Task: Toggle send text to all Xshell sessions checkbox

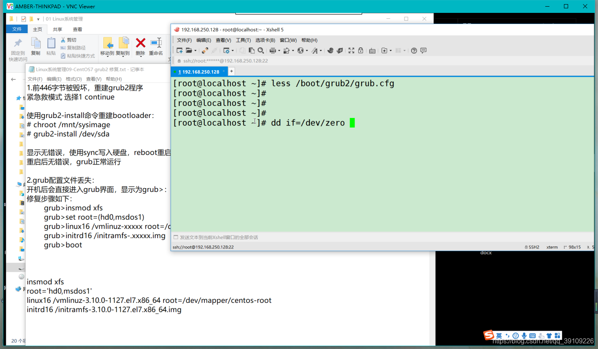Action: (176, 237)
